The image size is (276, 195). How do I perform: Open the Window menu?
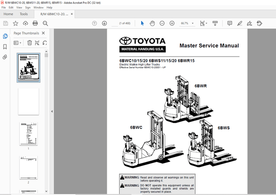pos(38,8)
